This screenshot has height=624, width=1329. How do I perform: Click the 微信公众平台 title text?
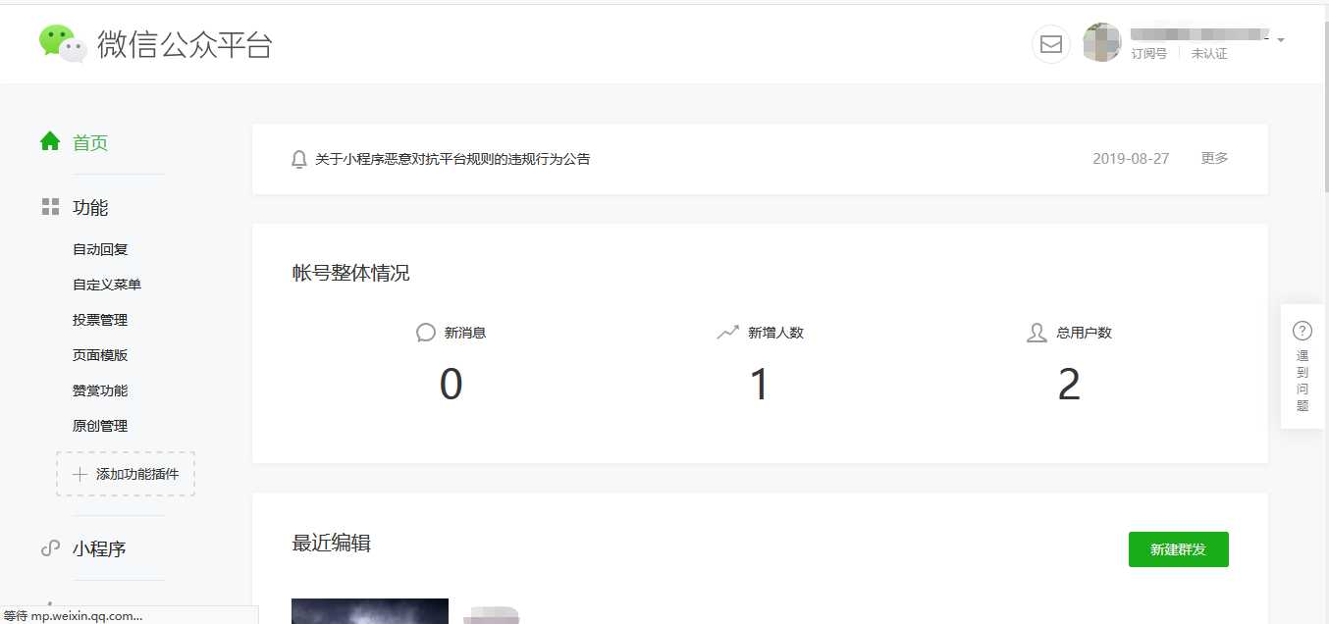185,44
